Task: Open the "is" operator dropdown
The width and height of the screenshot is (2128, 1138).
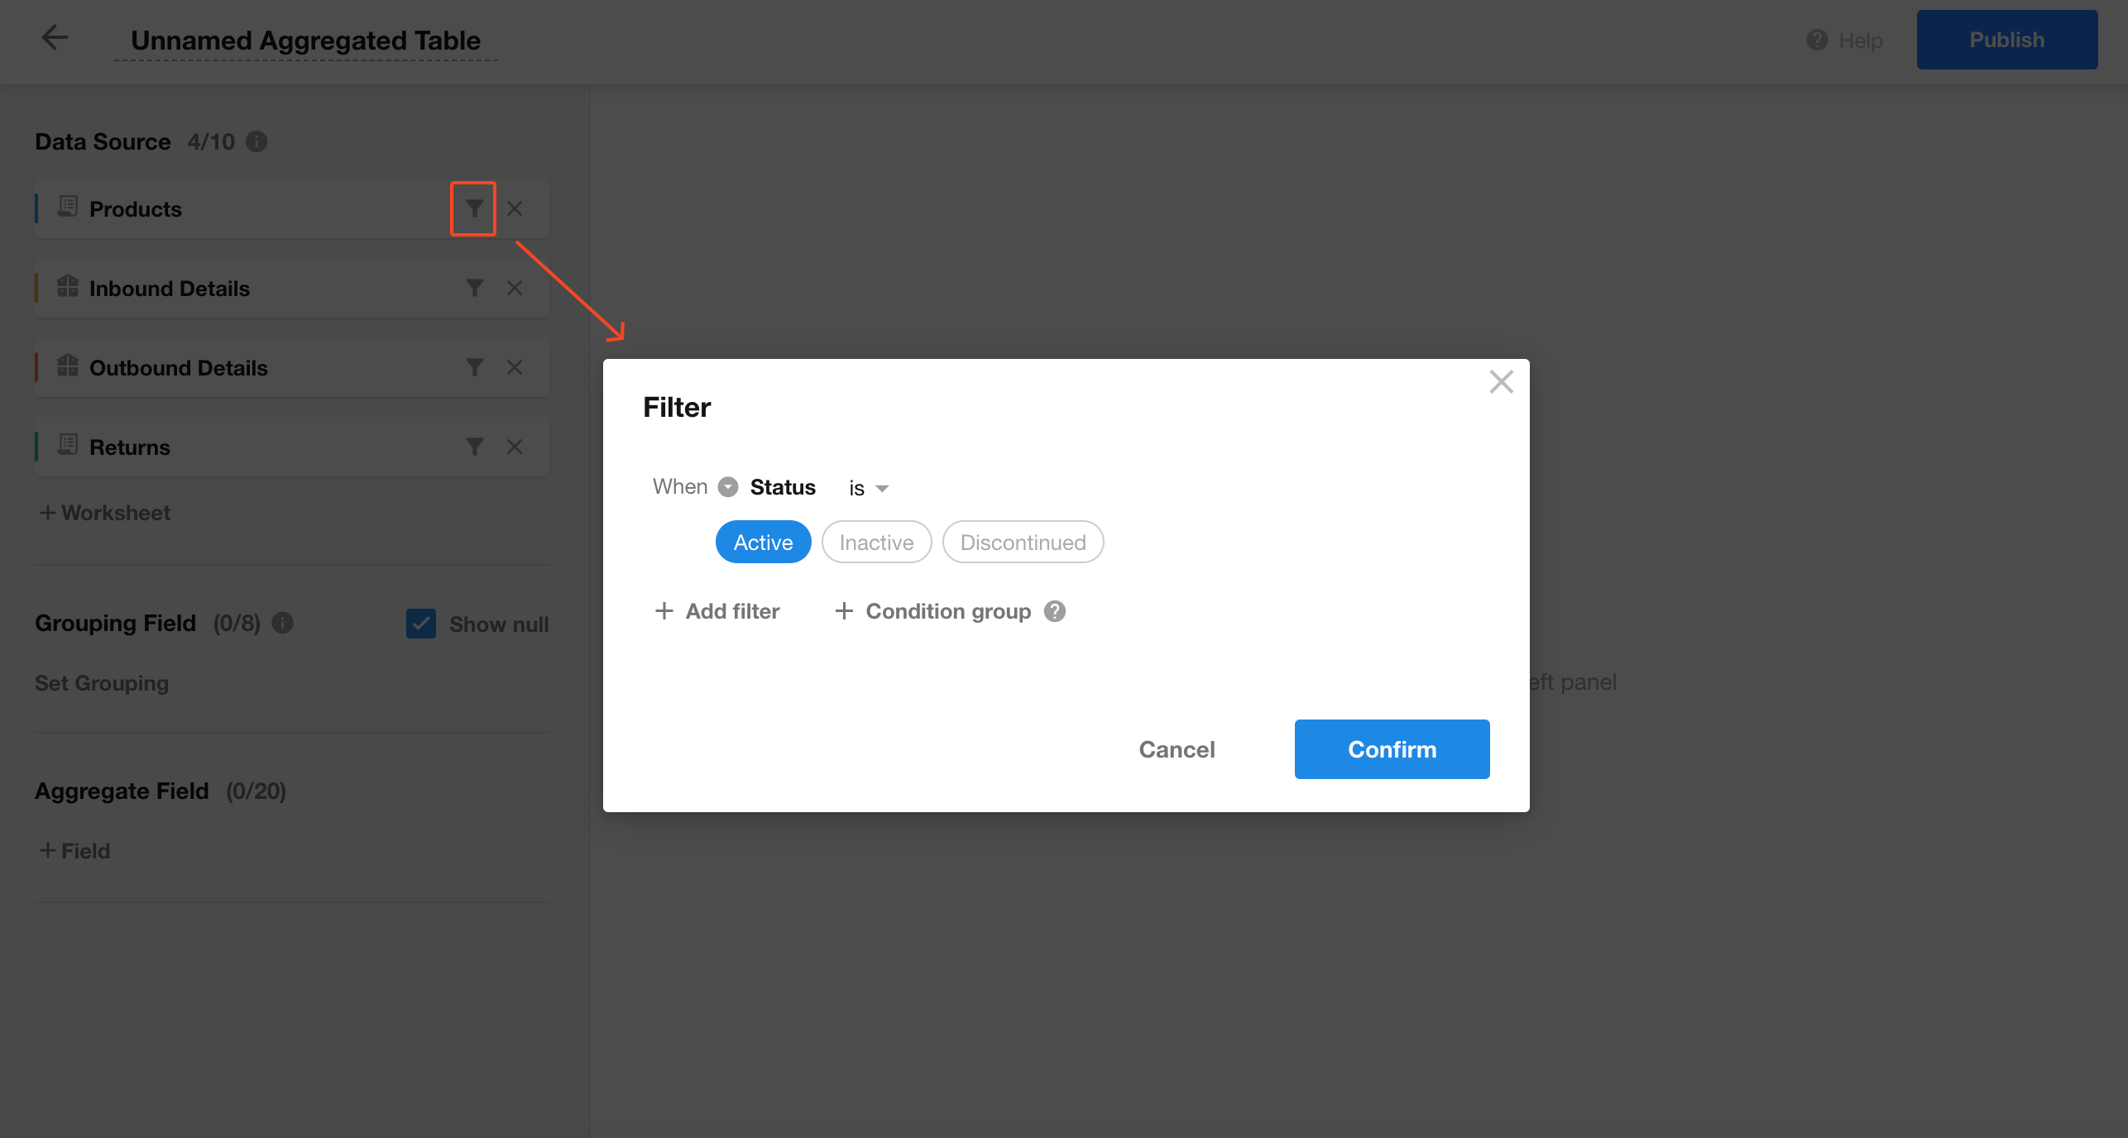Action: coord(868,488)
